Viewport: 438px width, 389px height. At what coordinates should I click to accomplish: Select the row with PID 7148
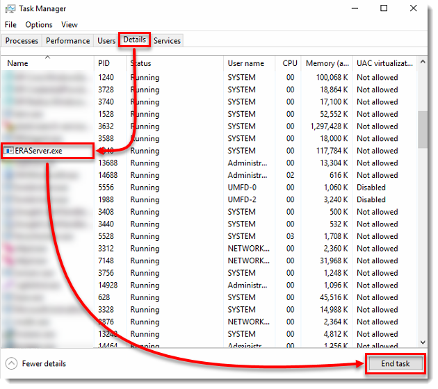(x=208, y=261)
